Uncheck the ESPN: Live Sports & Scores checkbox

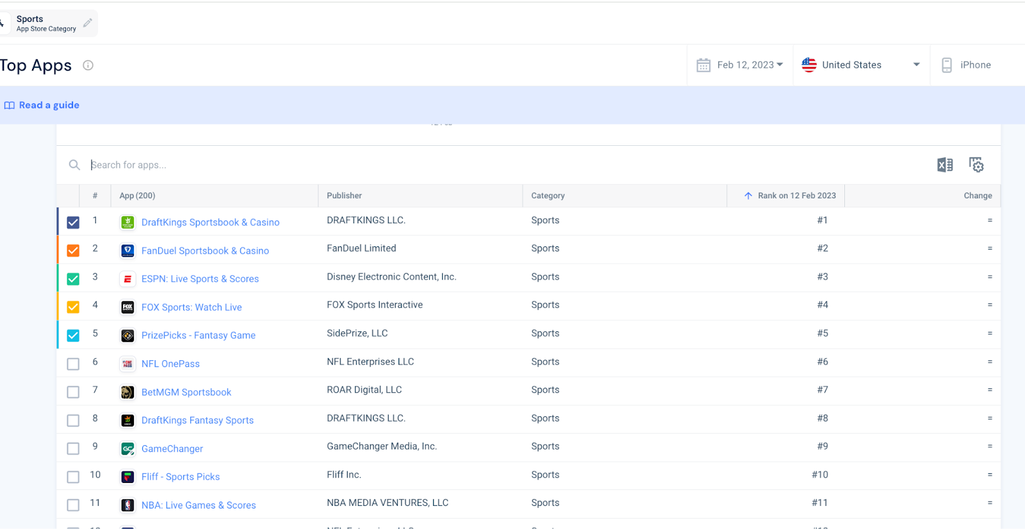tap(73, 279)
